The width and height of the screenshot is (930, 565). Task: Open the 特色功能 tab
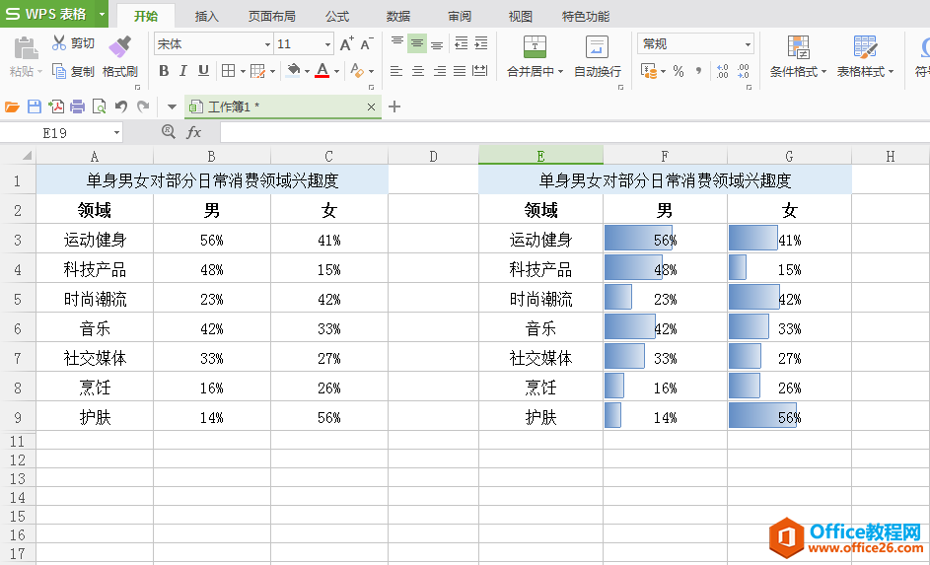coord(586,16)
